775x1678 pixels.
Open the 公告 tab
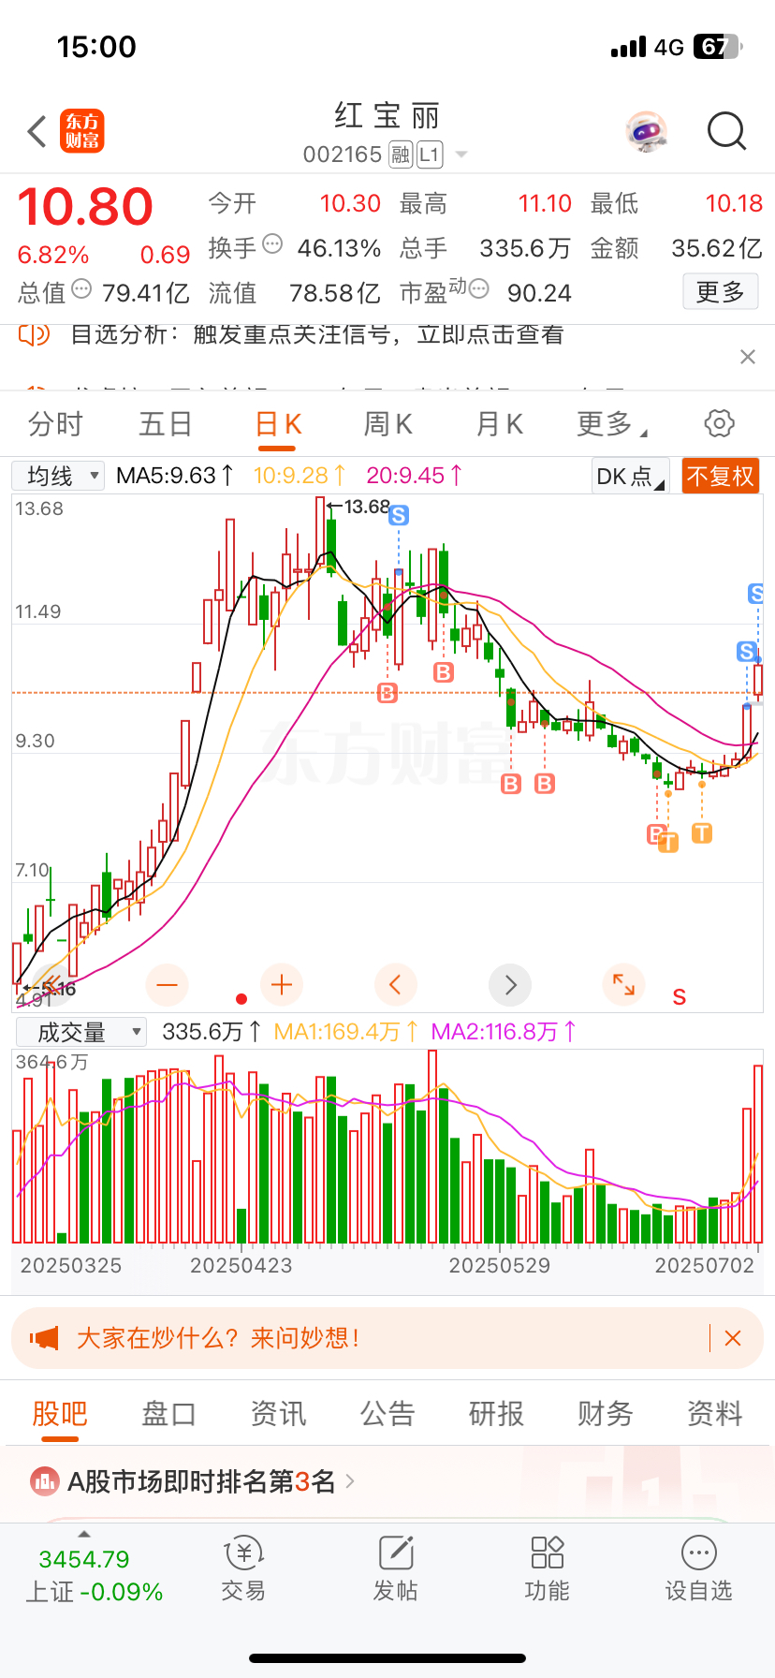(x=387, y=1414)
